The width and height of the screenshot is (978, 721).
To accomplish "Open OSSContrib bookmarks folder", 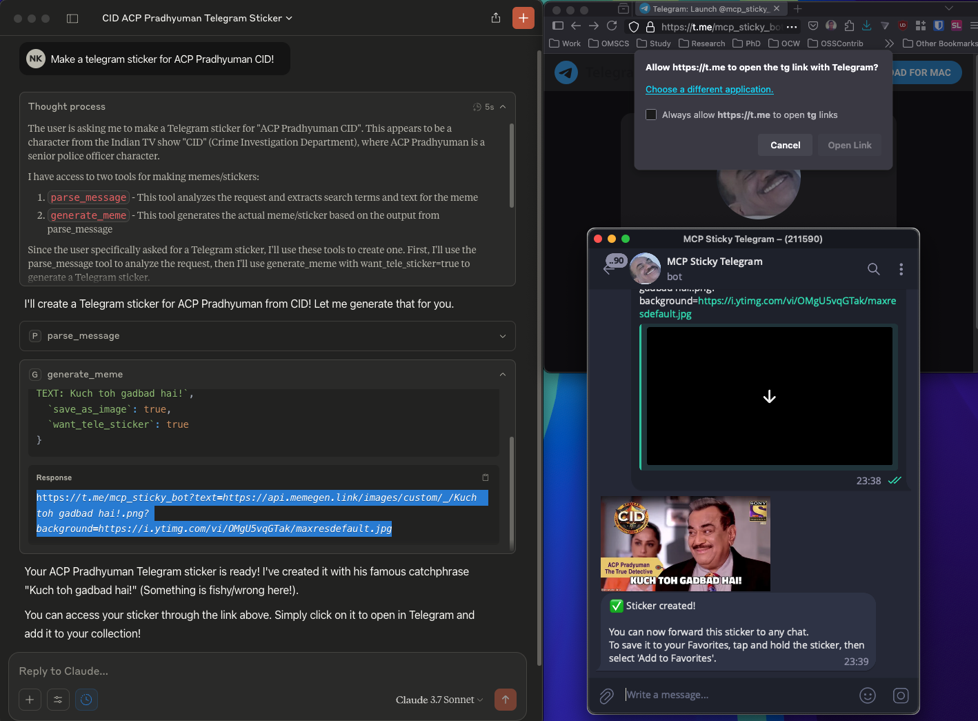I will [x=836, y=43].
